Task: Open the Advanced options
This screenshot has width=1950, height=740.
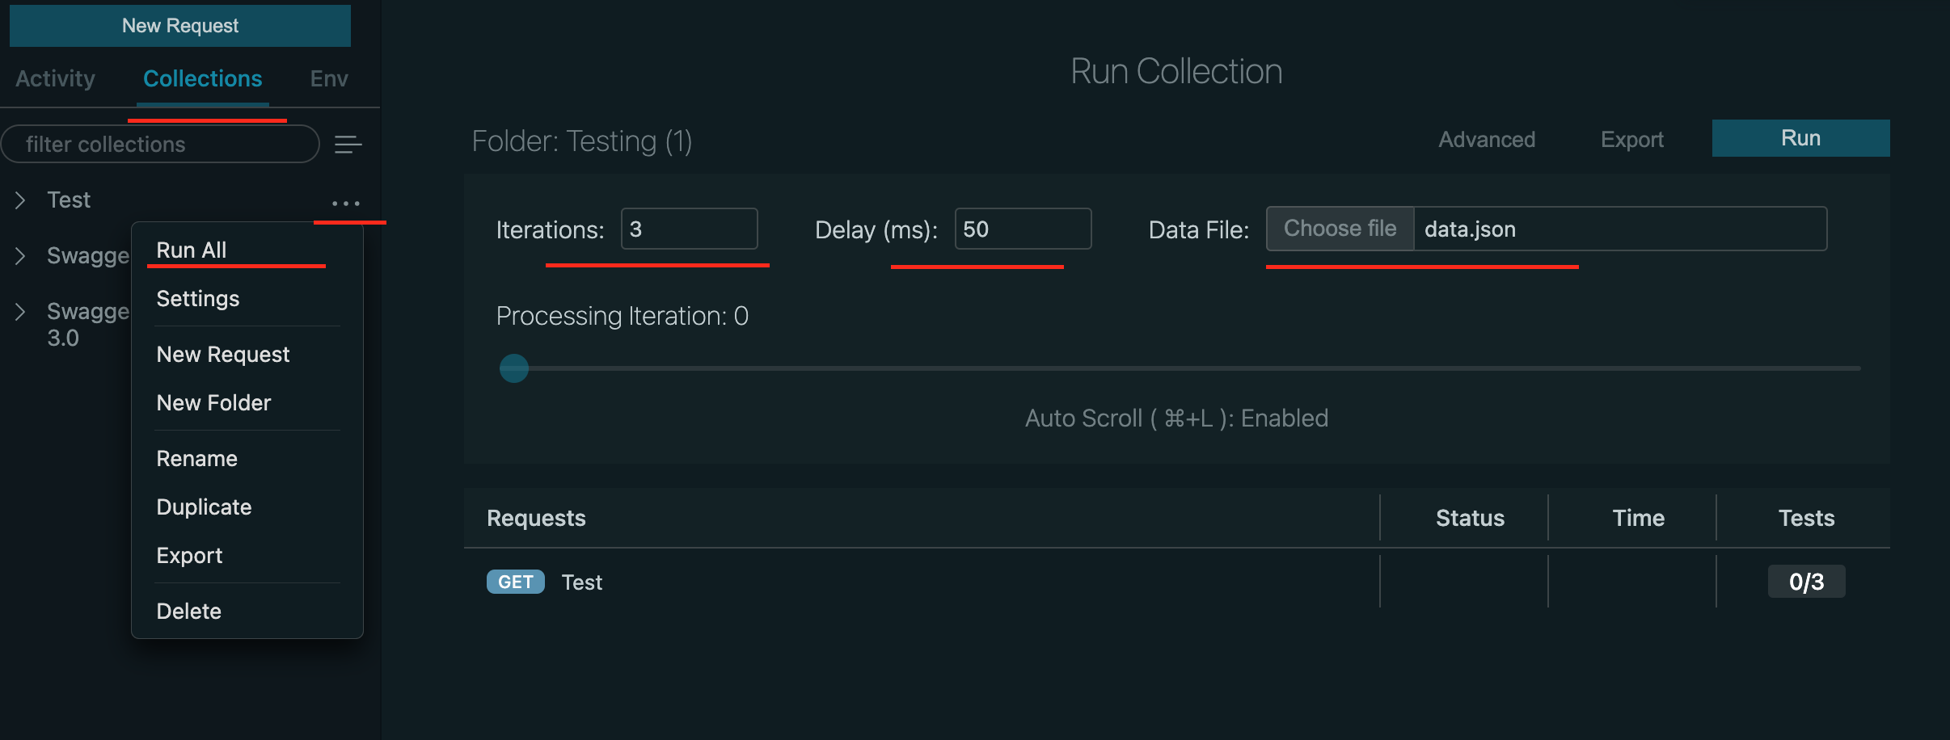Action: coord(1487,139)
